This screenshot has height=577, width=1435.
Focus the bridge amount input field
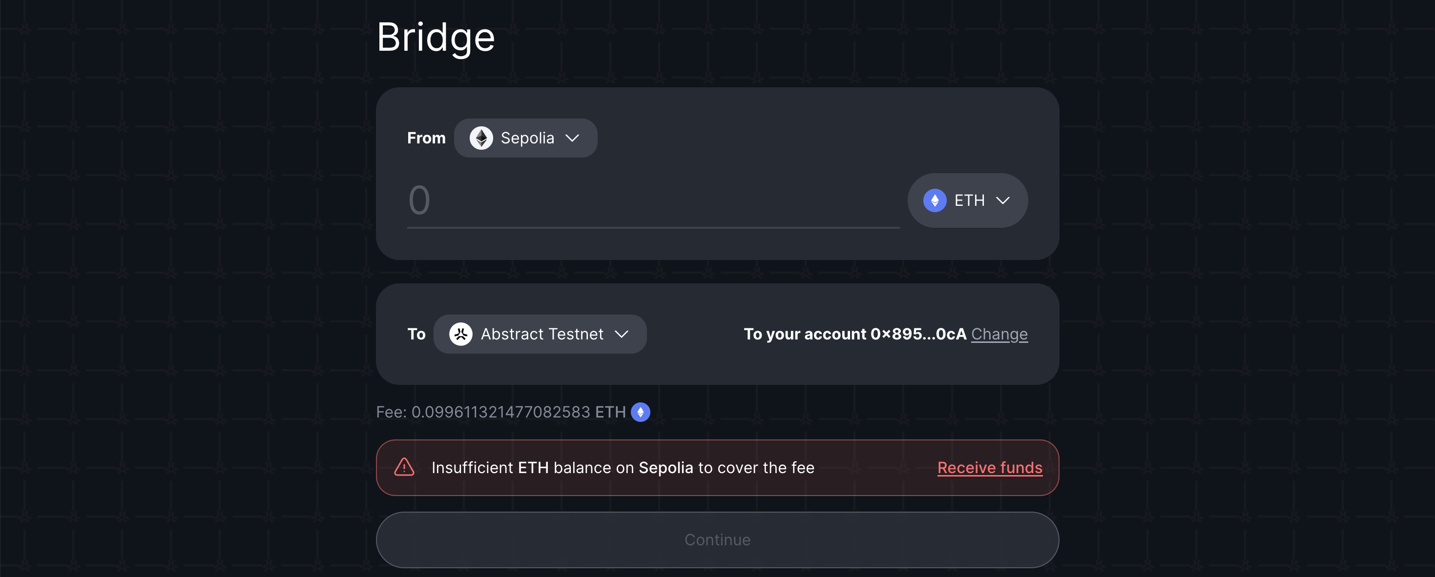[652, 200]
